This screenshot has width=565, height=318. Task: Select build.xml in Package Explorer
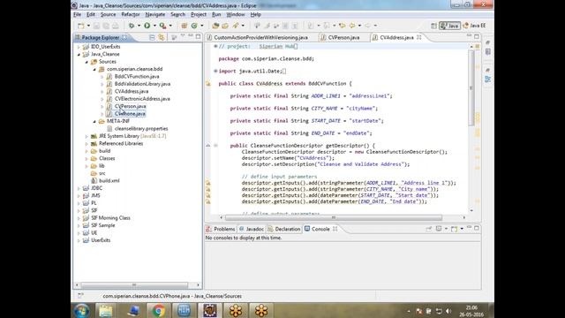[109, 180]
